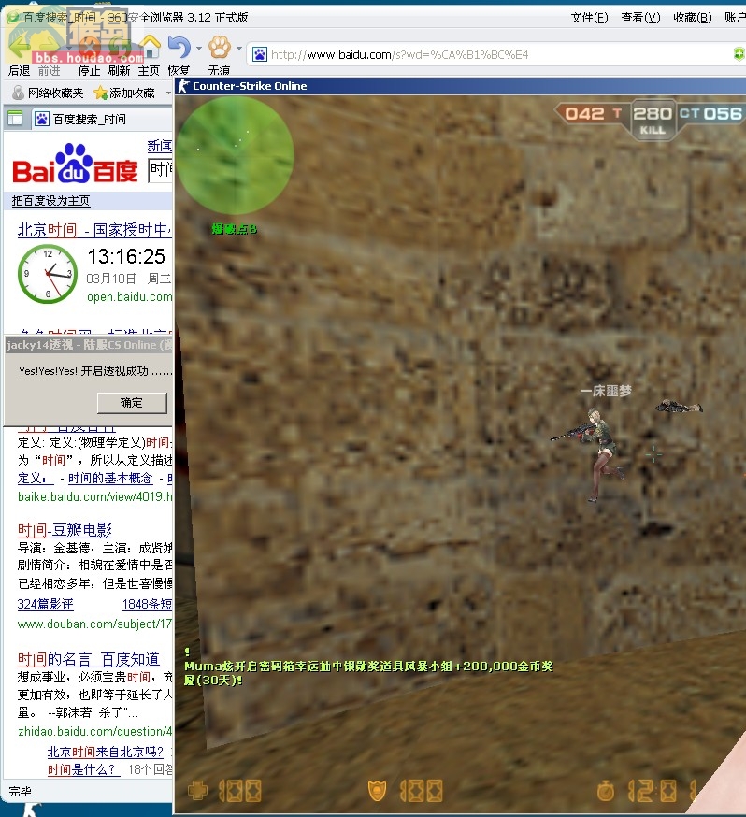This screenshot has width=746, height=817.
Task: Open the 文件(F) menu
Action: [589, 18]
